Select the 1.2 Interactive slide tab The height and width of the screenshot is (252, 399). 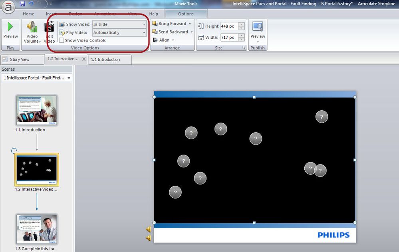63,59
